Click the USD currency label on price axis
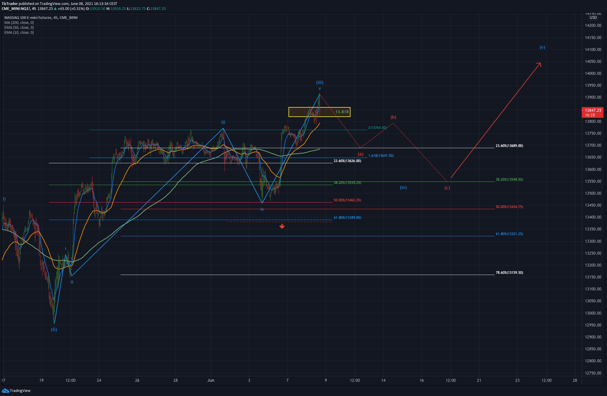The height and width of the screenshot is (396, 607). (593, 17)
